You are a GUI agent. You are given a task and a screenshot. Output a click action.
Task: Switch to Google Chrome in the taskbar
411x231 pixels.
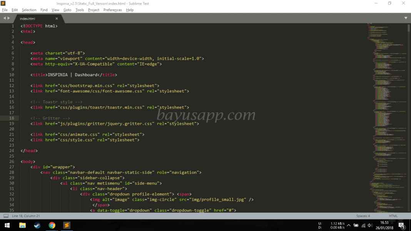52,225
